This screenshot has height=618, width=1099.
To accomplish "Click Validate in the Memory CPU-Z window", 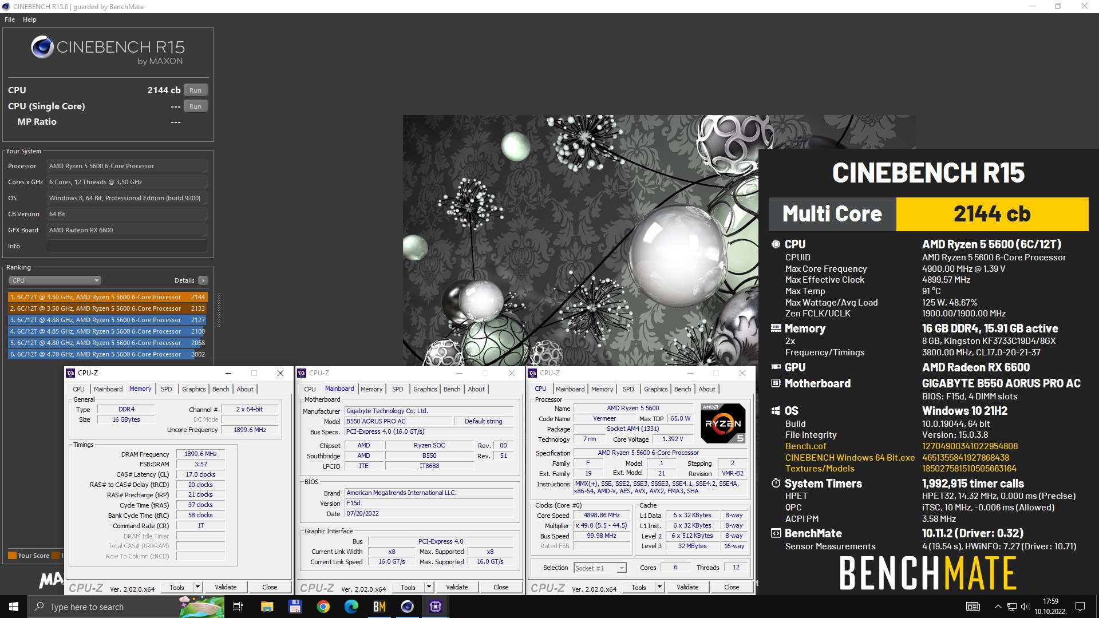I will 226,587.
